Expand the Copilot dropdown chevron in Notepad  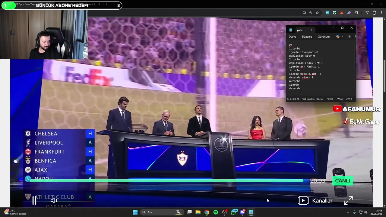click(342, 36)
